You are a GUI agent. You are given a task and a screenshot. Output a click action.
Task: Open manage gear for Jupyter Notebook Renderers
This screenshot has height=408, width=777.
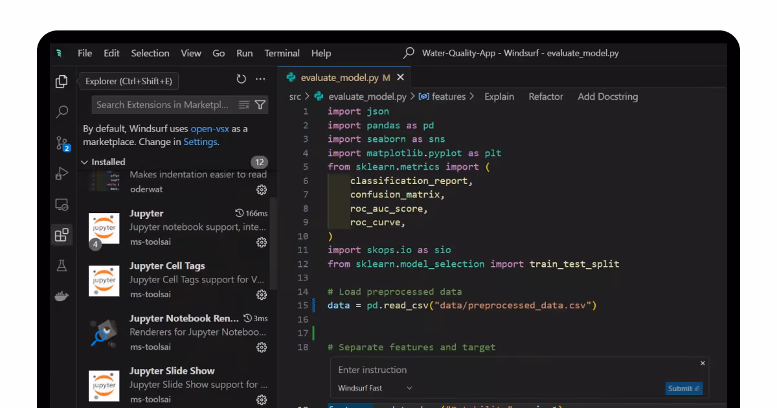click(x=262, y=347)
